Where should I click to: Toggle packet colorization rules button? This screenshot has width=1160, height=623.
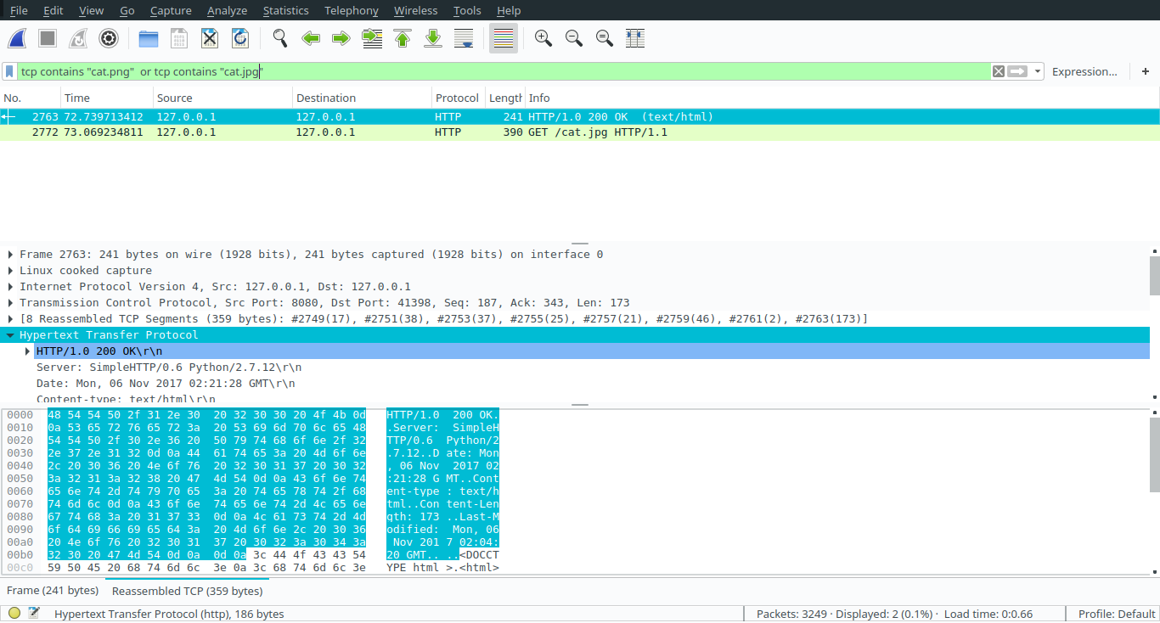click(x=504, y=38)
